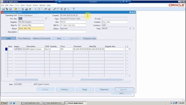Click the Item field AS10000
The width and height of the screenshot is (186, 105).
pos(23,84)
